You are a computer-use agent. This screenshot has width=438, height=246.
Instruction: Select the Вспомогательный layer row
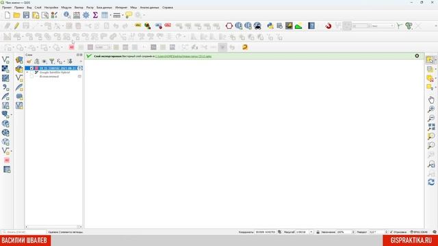point(53,77)
